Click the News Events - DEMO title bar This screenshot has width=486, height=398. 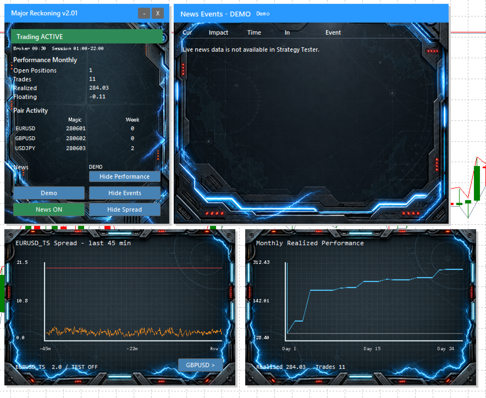coord(311,14)
